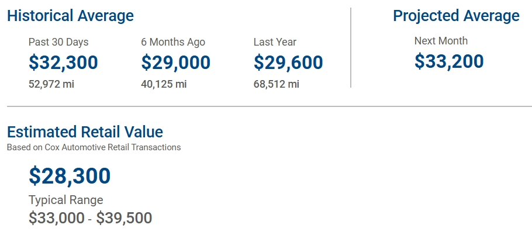
Task: Select the 52,972 mi mileage figure
Action: click(51, 84)
